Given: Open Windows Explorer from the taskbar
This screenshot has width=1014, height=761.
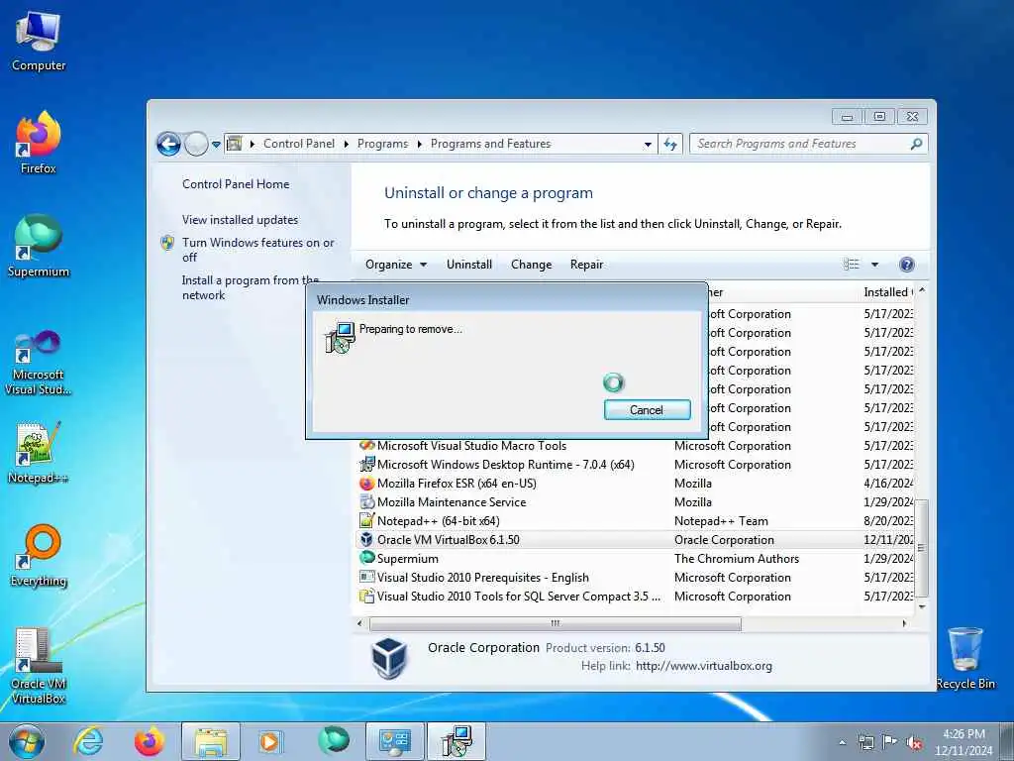Looking at the screenshot, I should point(211,741).
